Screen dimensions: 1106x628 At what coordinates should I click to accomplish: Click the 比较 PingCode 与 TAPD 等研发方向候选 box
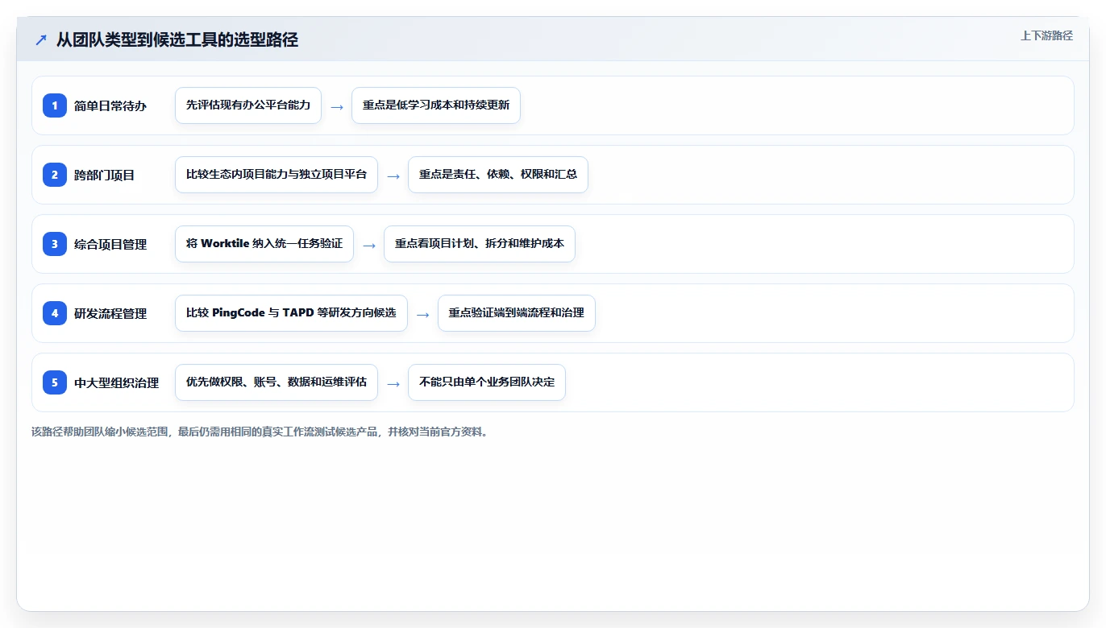coord(291,313)
